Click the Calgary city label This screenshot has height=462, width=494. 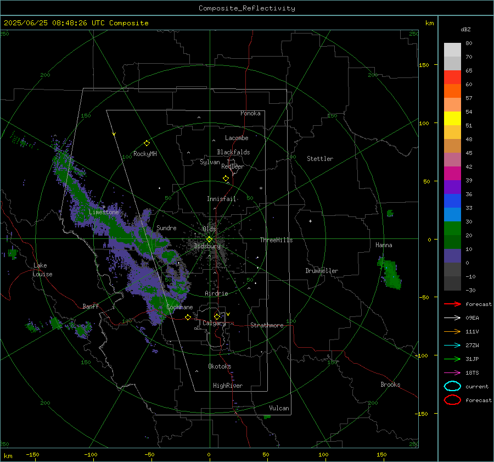pos(214,323)
